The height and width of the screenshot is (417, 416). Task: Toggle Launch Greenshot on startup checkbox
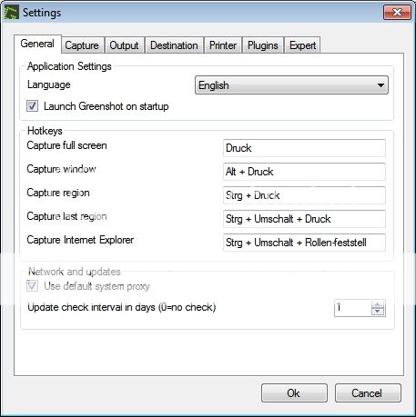pyautogui.click(x=32, y=106)
